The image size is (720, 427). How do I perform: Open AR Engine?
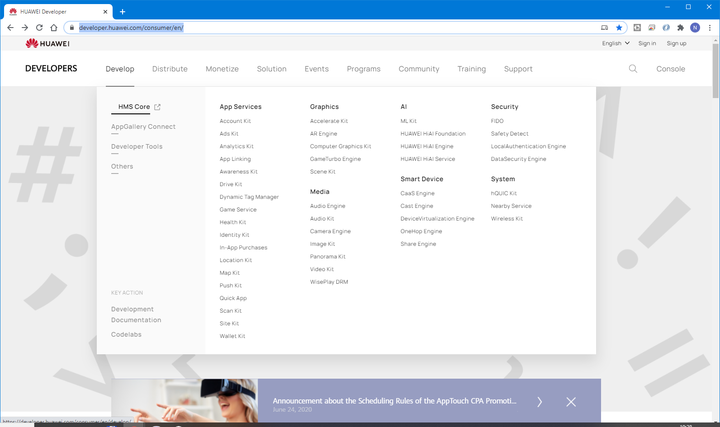pyautogui.click(x=324, y=134)
